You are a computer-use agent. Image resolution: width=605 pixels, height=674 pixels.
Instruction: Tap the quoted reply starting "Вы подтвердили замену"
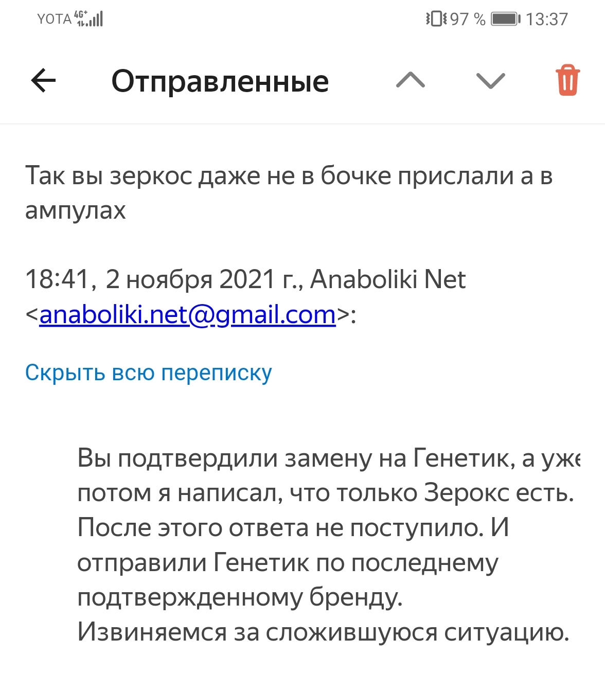(x=329, y=545)
